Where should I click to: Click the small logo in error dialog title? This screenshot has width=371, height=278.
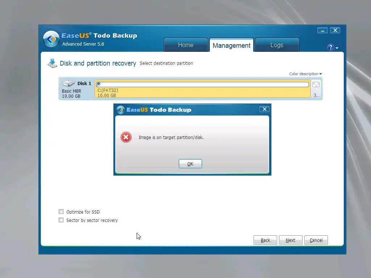121,110
